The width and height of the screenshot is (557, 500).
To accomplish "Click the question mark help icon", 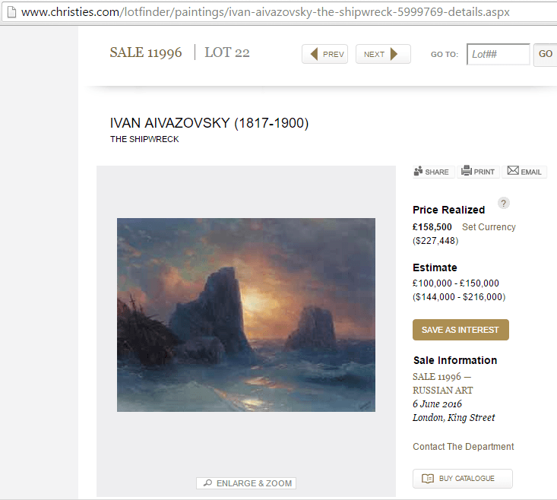I will coord(504,203).
